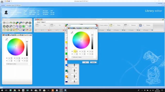Click the V value field in Presets dialog
The image size is (165, 92).
click(90, 54)
